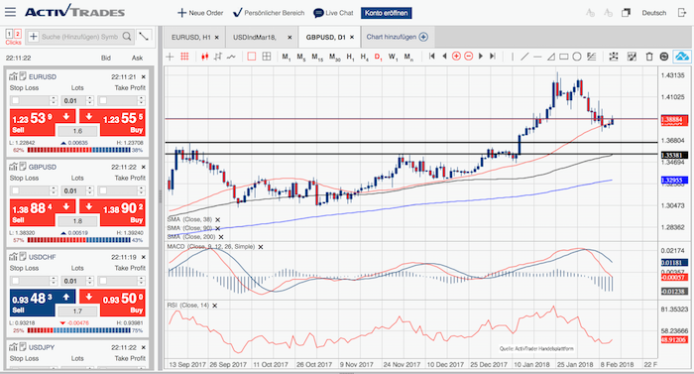
Task: Select the crosshair cursor tool
Action: coord(170,57)
